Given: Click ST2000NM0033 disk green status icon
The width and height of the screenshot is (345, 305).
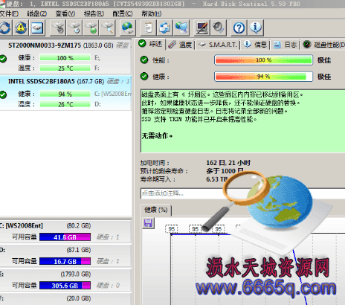Looking at the screenshot, I should pyautogui.click(x=3, y=59).
